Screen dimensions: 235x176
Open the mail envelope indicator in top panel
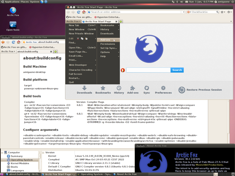[x=187, y=2]
